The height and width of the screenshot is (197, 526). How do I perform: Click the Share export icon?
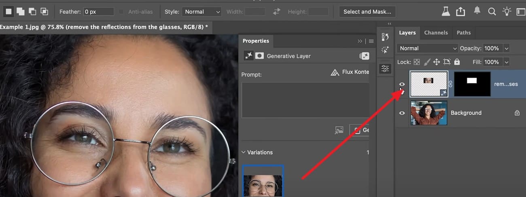tap(460, 11)
